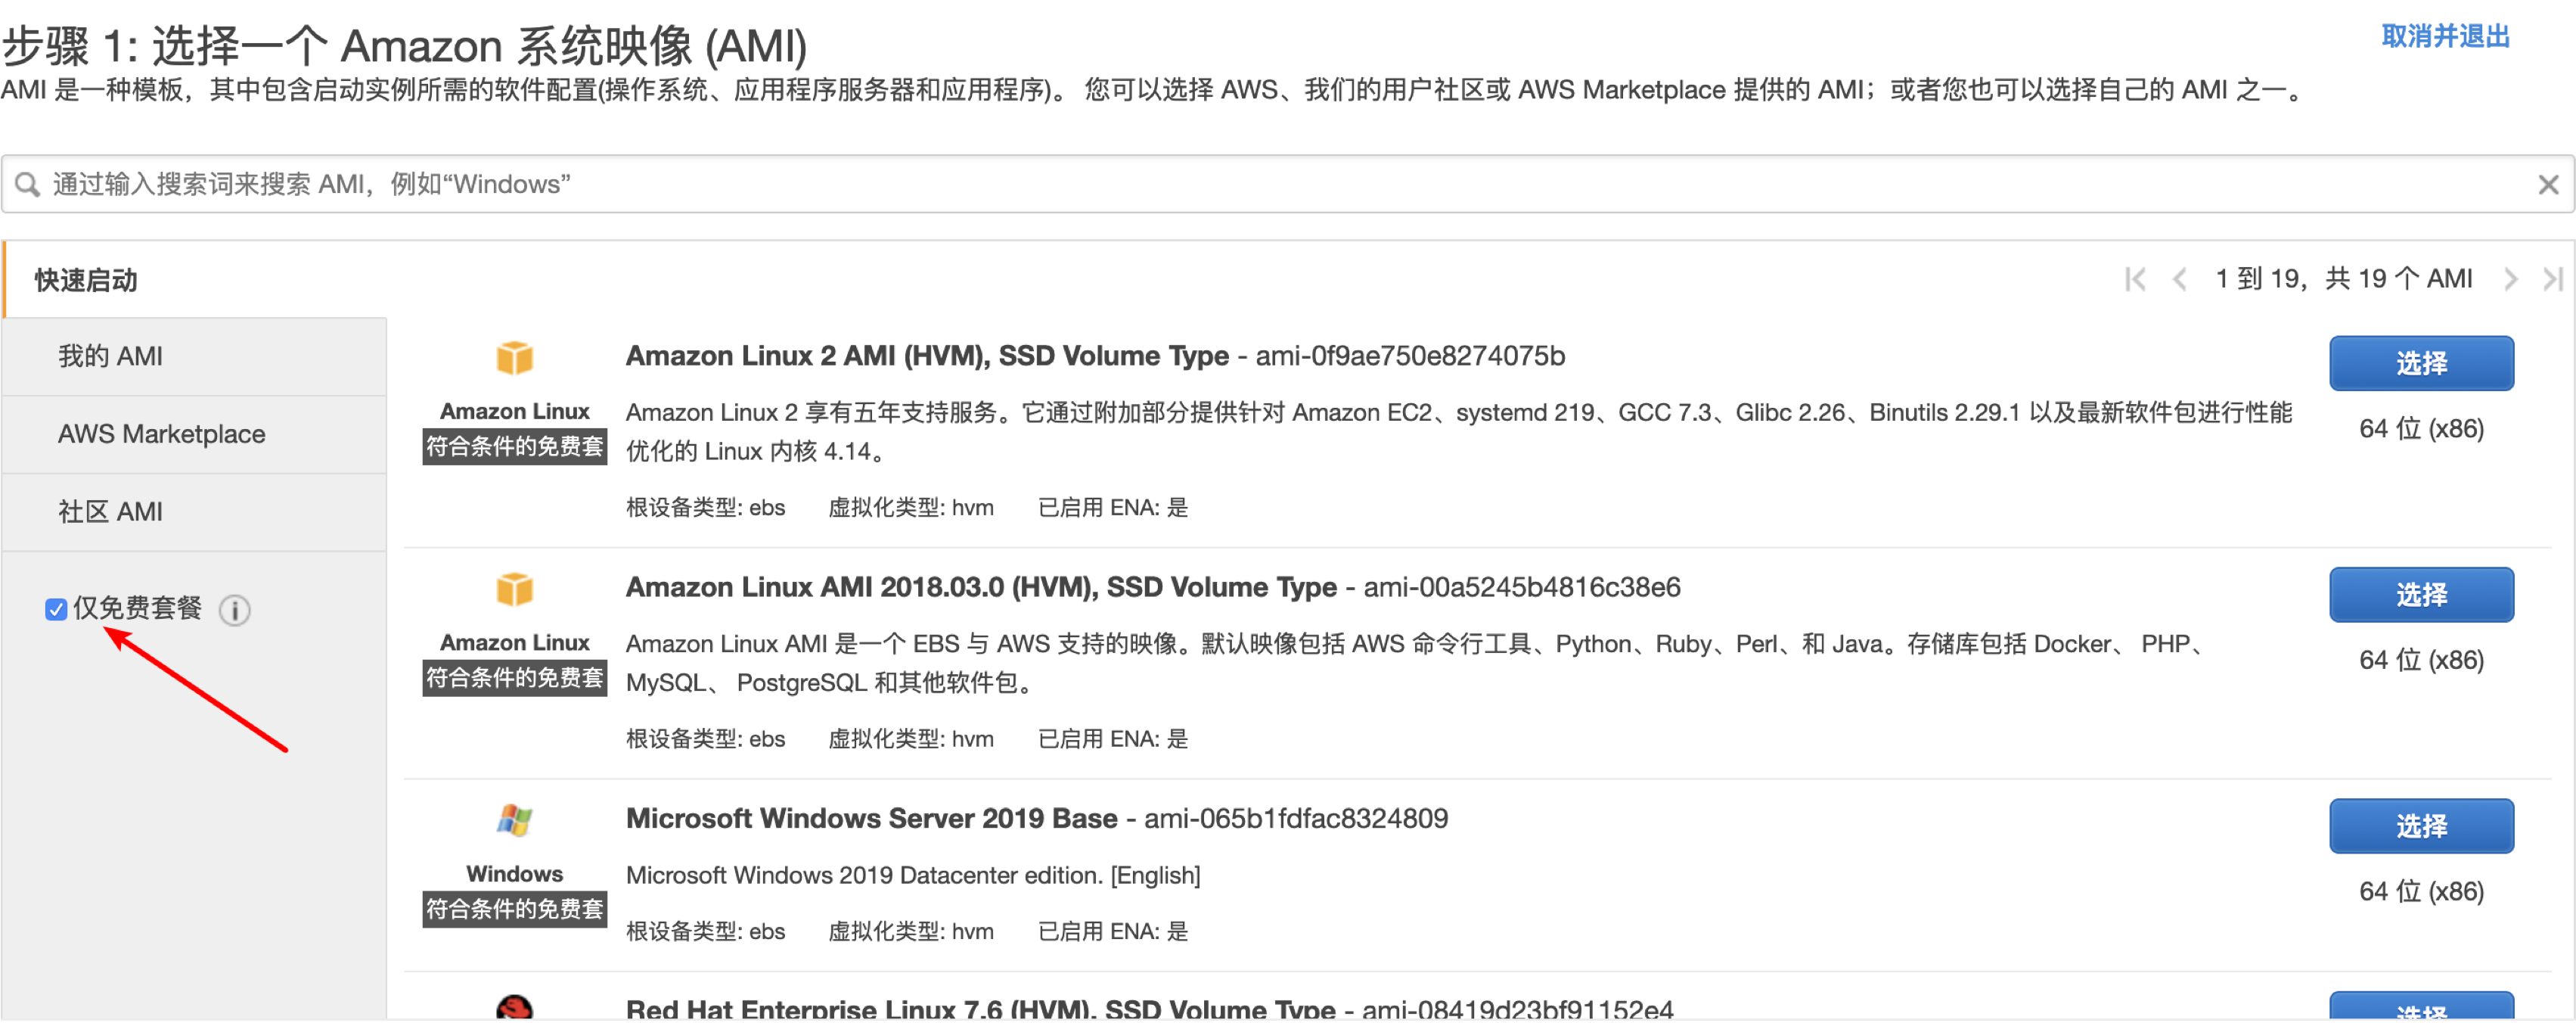The image size is (2576, 1023).
Task: Click the Amazon Linux AMI 2018.03.0 cube icon
Action: pyautogui.click(x=514, y=590)
